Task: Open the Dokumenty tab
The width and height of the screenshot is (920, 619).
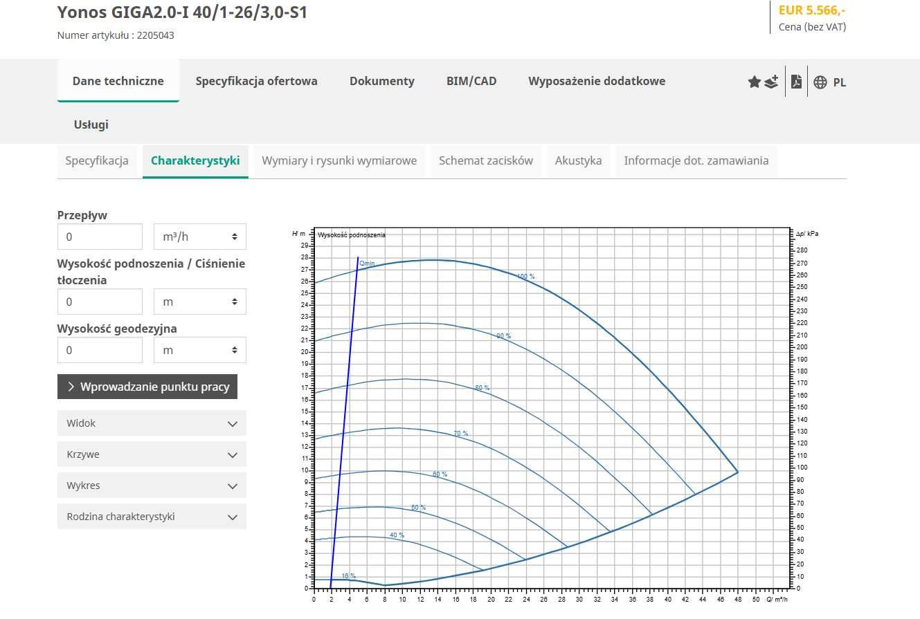Action: coord(381,81)
